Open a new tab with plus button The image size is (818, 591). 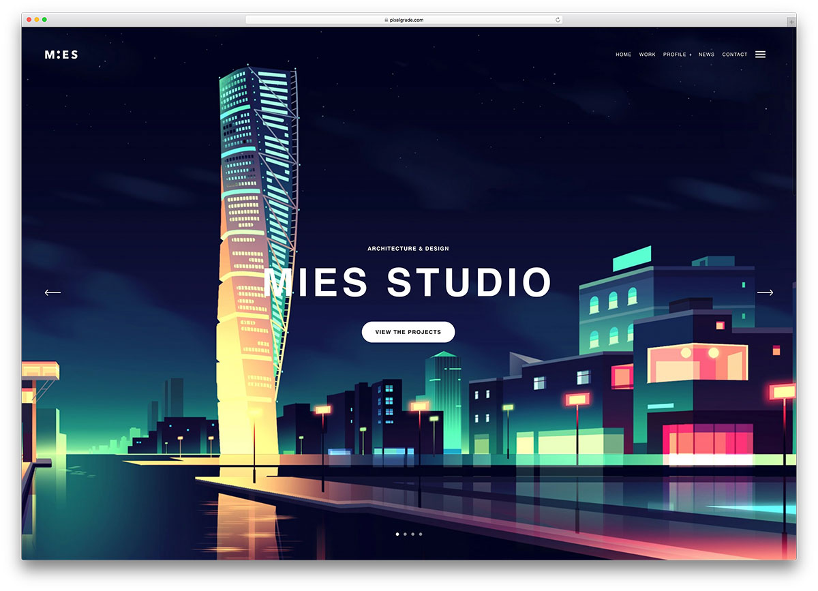[791, 21]
